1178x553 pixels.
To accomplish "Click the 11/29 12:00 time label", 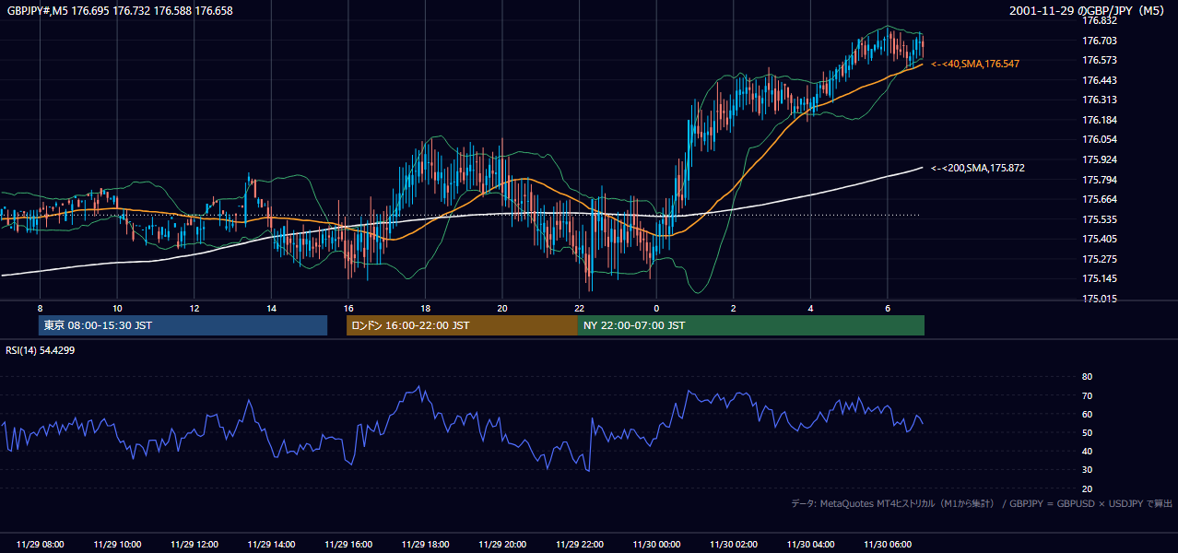I will (194, 545).
